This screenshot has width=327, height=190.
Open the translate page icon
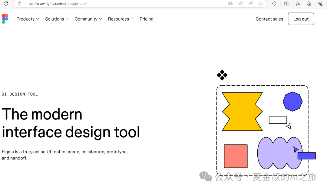click(x=230, y=4)
